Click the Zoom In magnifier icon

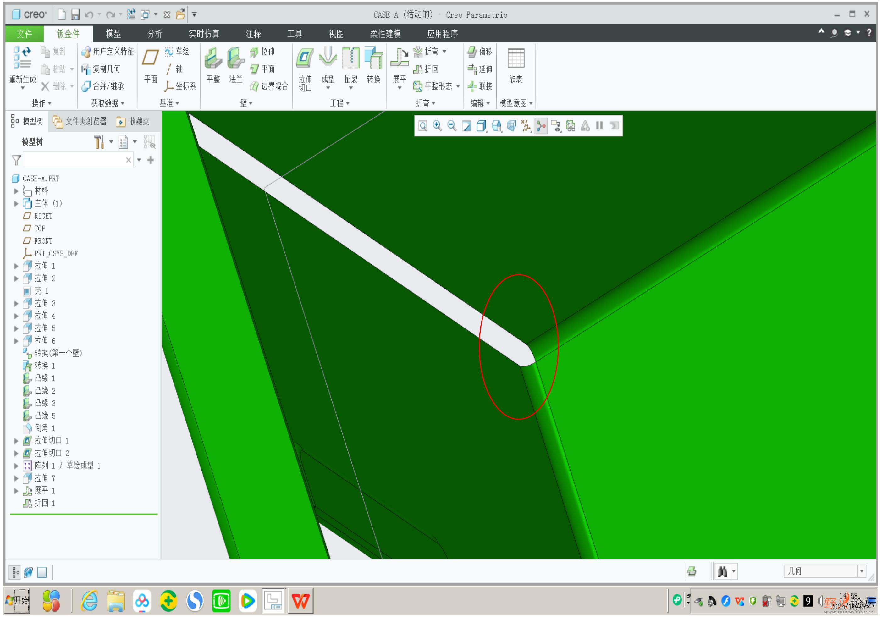pyautogui.click(x=437, y=126)
